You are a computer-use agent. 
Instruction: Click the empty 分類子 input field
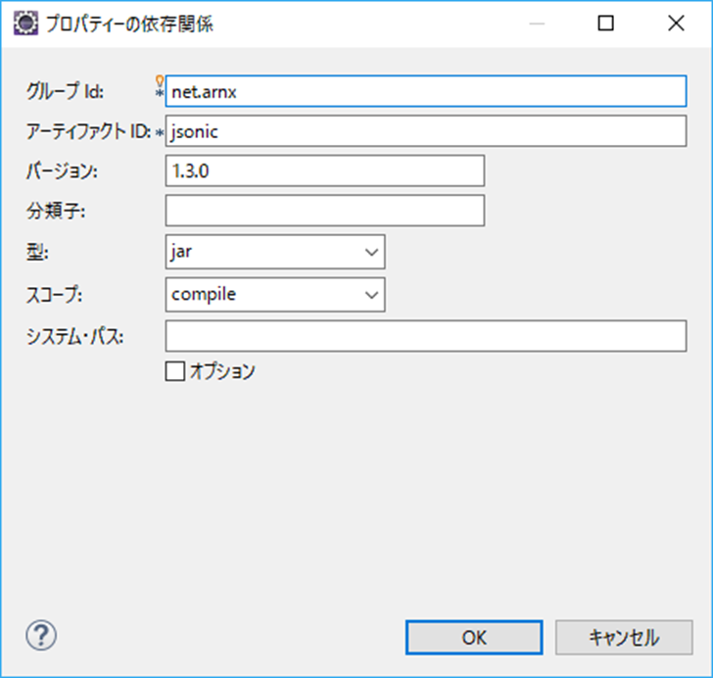point(325,211)
